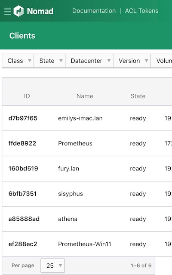Open client 6bfb7351 sisyphus

pos(87,194)
